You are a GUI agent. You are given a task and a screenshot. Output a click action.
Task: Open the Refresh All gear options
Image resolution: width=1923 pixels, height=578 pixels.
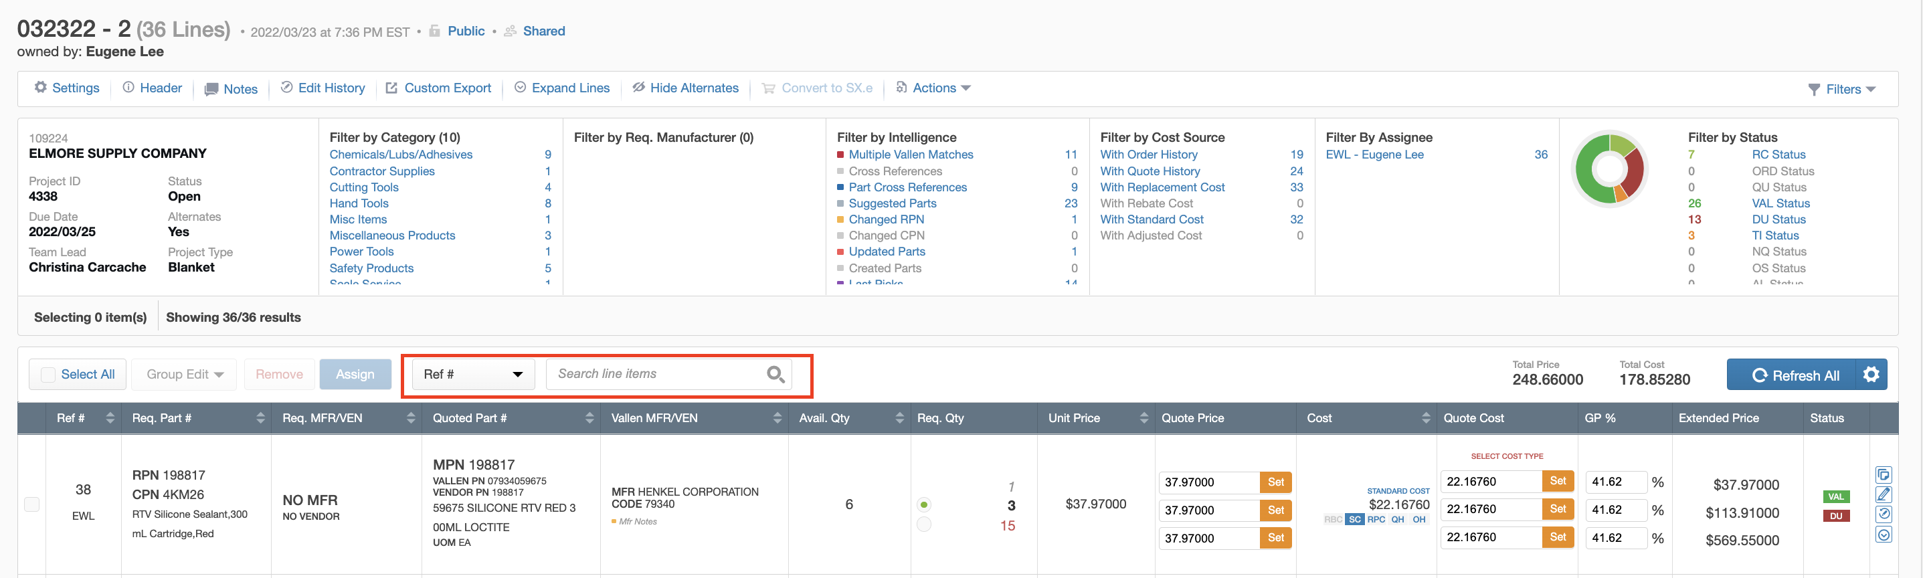1871,375
